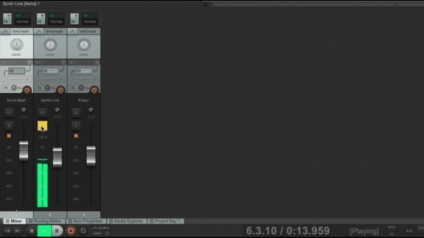Screen dimensions: 424x238
Task: Invert phase on the Synth Line track
Action: coord(57,110)
